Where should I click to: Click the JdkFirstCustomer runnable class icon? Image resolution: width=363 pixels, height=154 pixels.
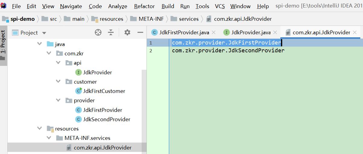(x=79, y=91)
